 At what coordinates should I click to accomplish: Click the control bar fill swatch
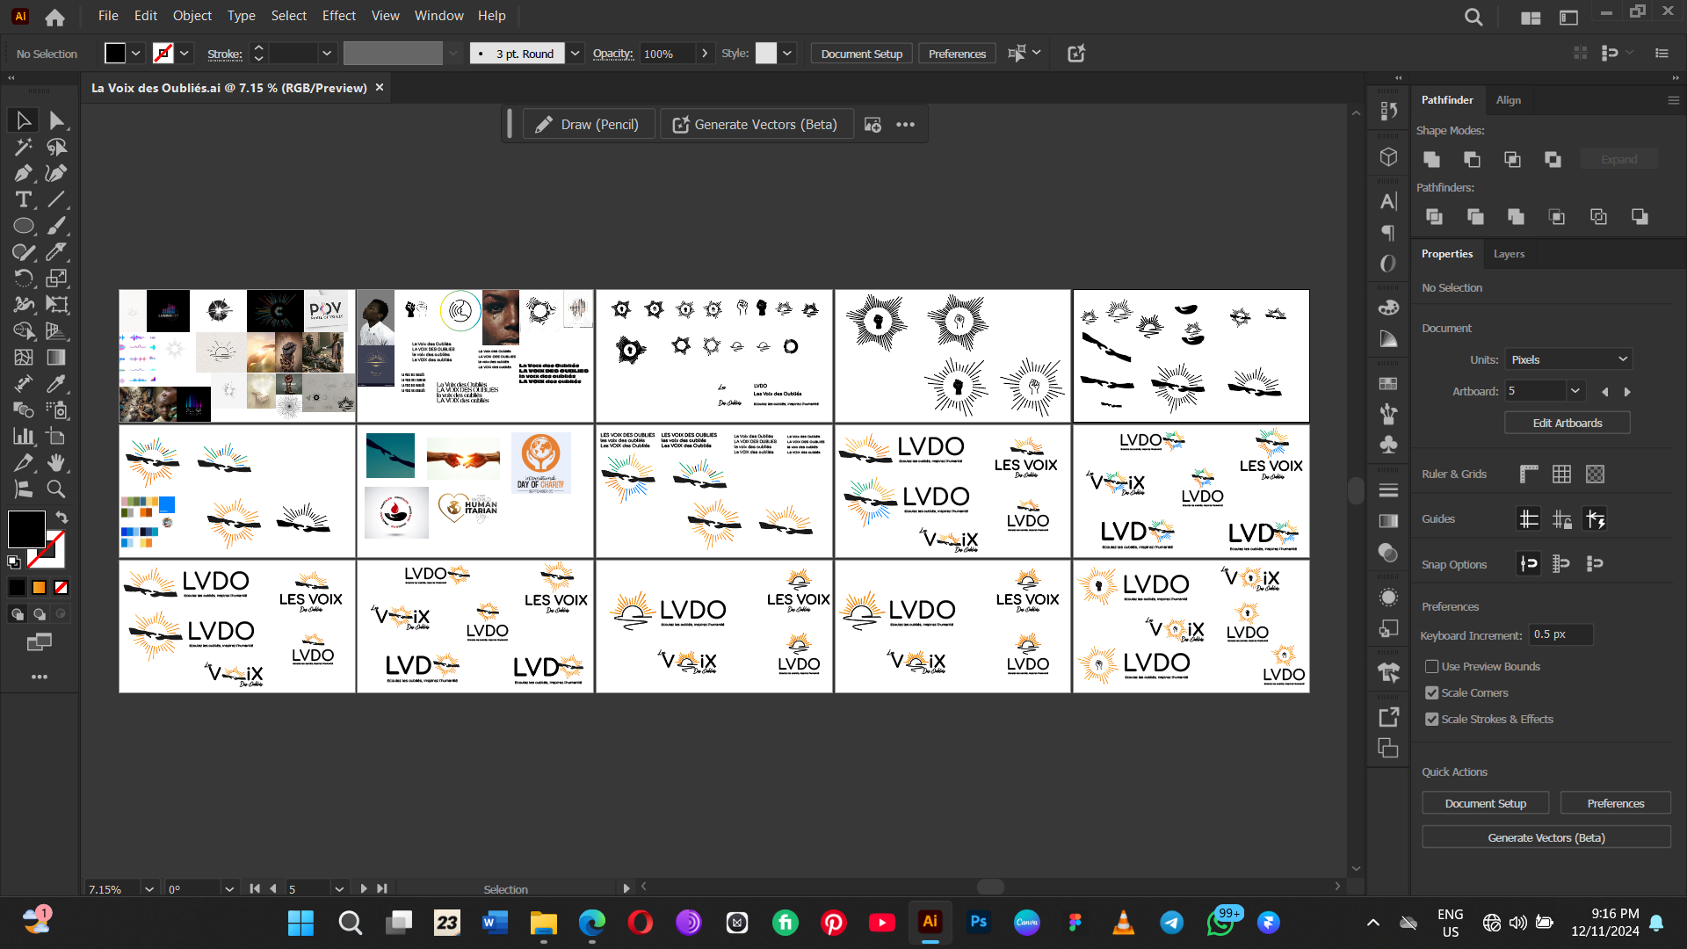[115, 54]
